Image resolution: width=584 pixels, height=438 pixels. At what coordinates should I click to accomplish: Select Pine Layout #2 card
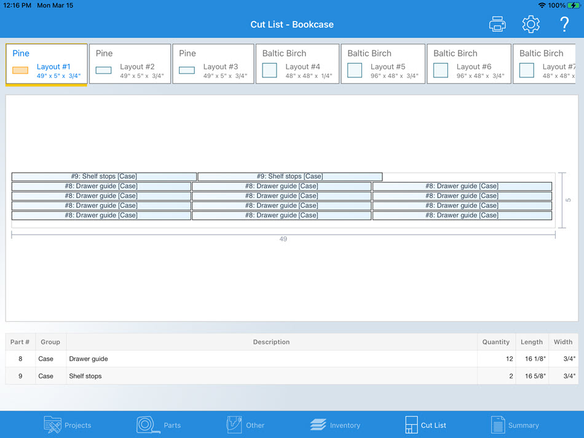click(130, 64)
